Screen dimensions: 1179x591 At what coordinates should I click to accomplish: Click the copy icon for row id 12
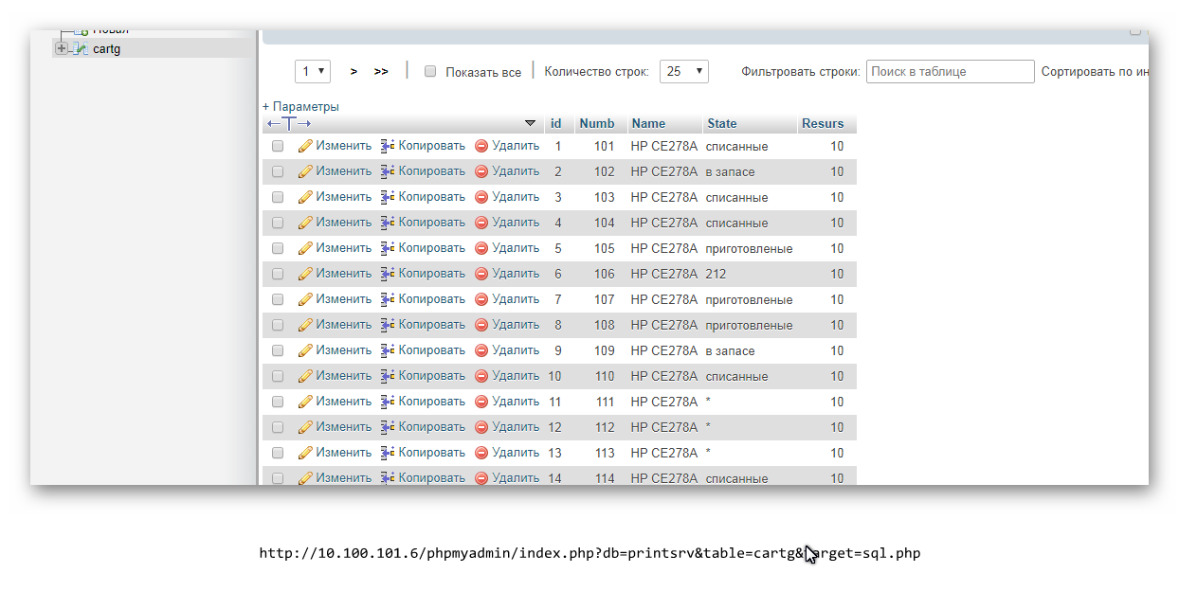(388, 427)
